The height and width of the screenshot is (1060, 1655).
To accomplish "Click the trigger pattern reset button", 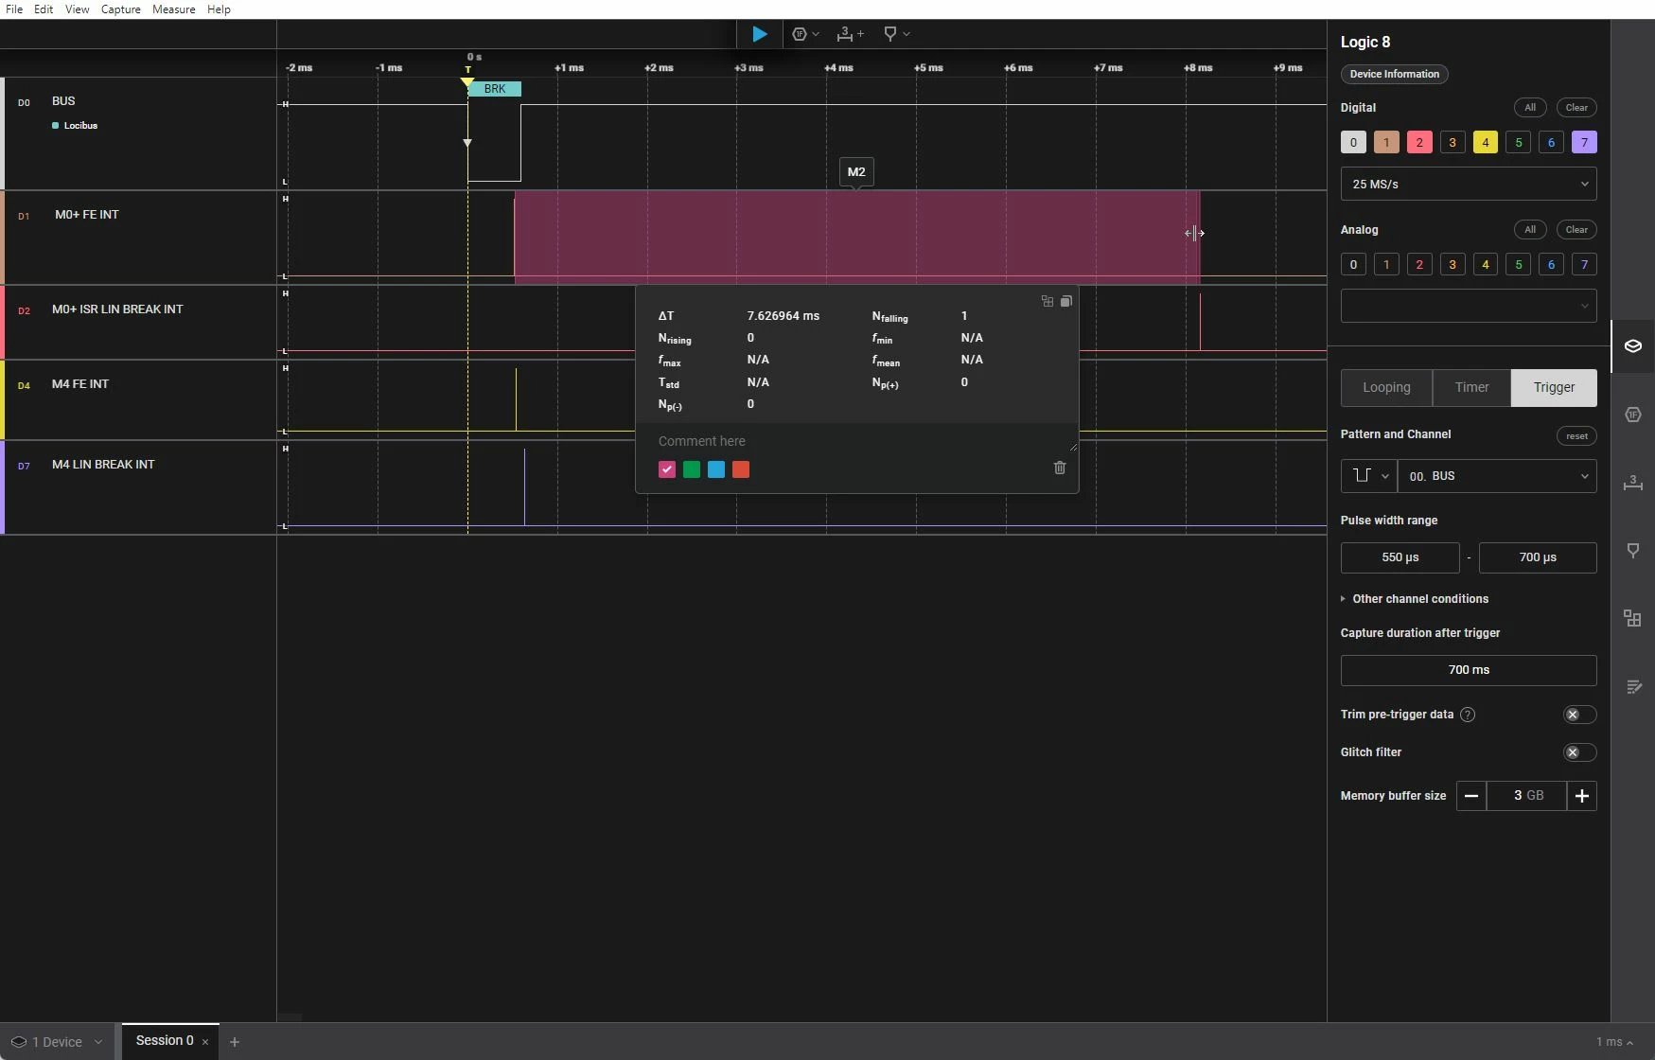I will pyautogui.click(x=1576, y=435).
